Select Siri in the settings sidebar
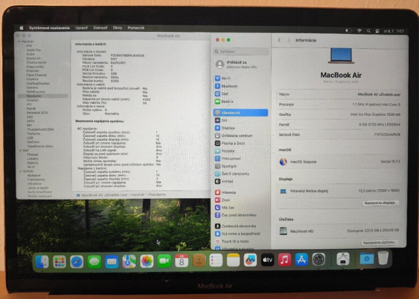The height and width of the screenshot is (299, 419). click(221, 120)
